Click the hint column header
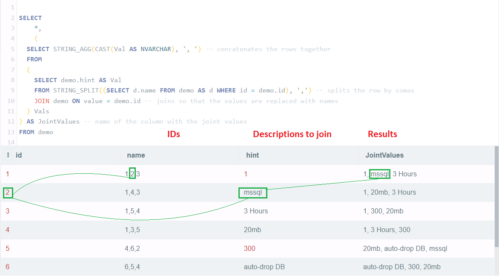Viewport: 499px width, 276px height. pyautogui.click(x=252, y=155)
